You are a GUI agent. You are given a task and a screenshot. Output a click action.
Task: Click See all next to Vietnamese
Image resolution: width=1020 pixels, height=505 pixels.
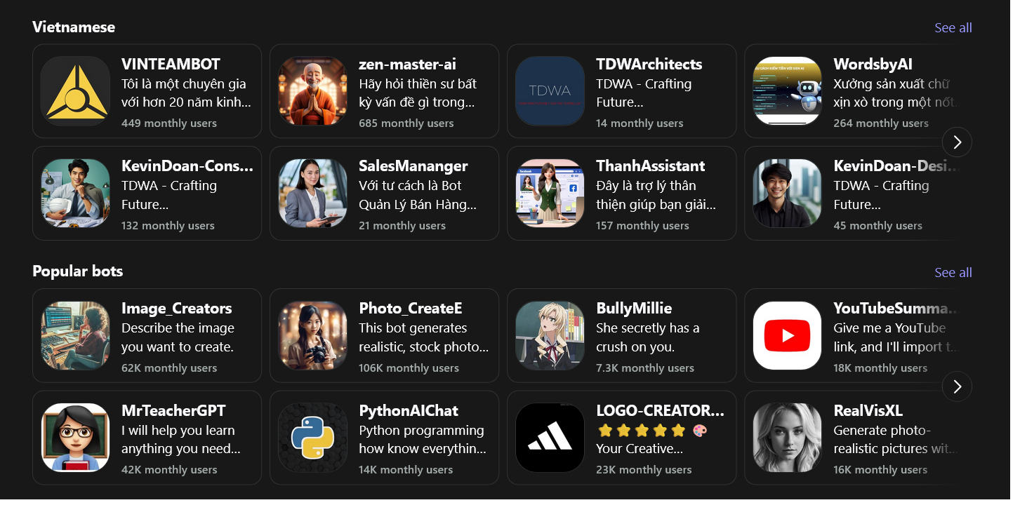click(x=953, y=28)
